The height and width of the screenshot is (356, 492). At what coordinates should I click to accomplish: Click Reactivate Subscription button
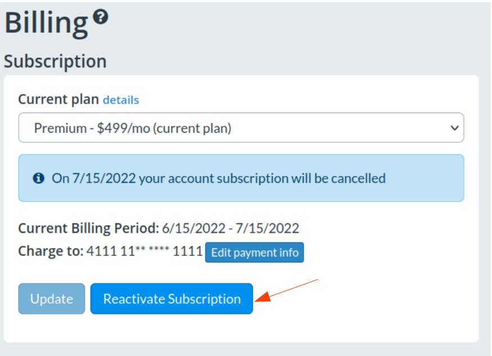click(171, 299)
